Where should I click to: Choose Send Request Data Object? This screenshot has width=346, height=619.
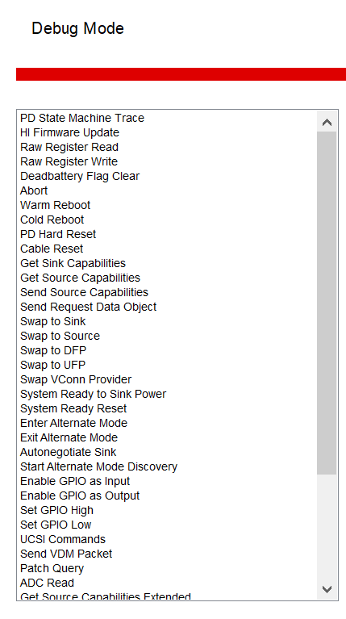(x=89, y=307)
